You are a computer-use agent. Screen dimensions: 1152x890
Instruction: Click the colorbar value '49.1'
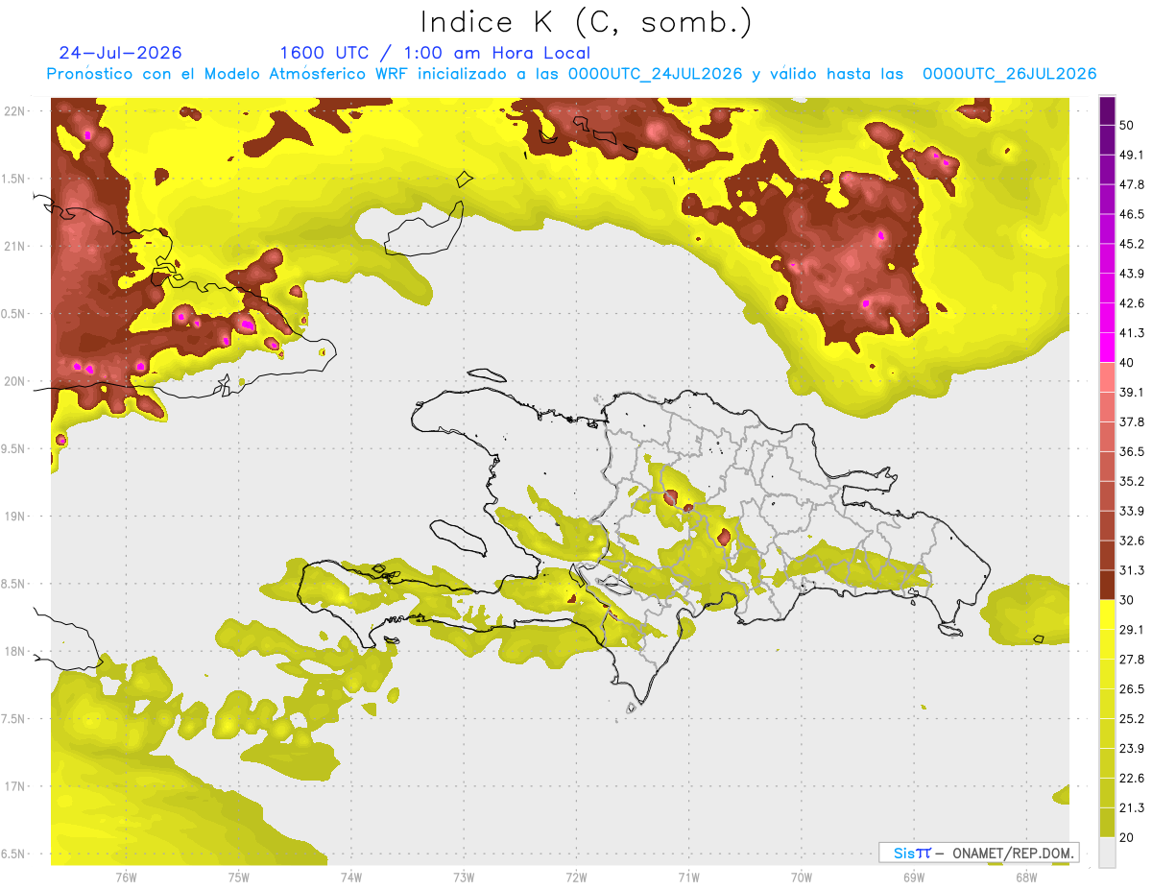point(1132,155)
